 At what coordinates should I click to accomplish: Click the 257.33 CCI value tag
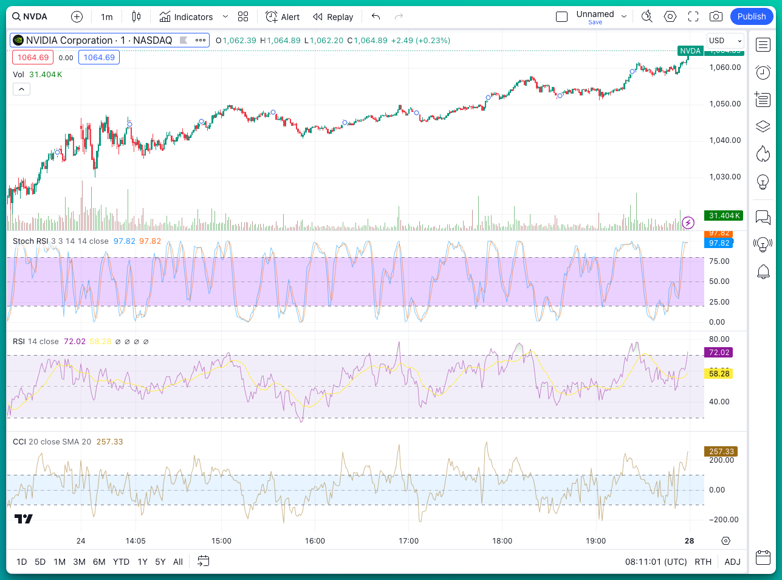(x=721, y=452)
